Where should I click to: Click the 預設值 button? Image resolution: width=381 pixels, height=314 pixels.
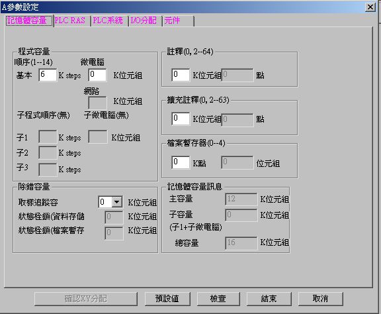(167, 299)
